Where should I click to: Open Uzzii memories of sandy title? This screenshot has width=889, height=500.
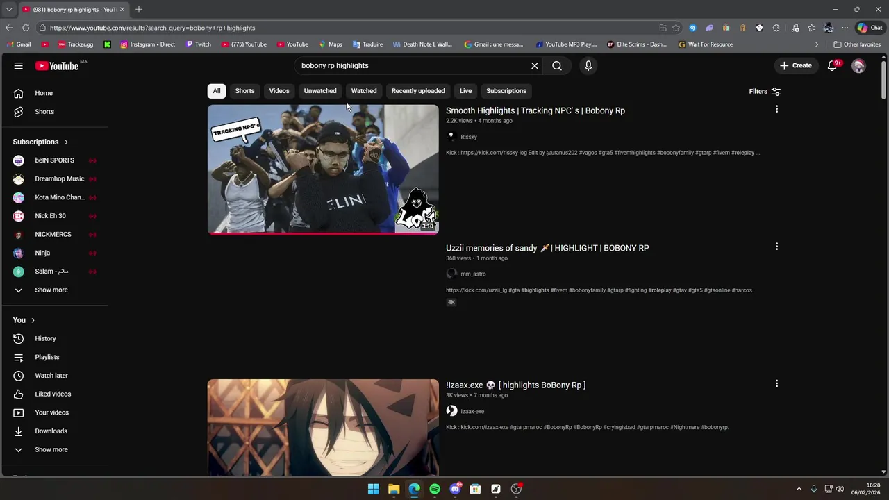coord(547,248)
